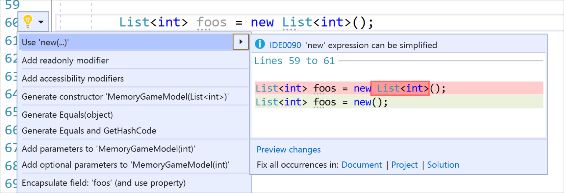564x193 pixels.
Task: Add parameters to 'MemoryGameModel(int)'
Action: [108, 149]
